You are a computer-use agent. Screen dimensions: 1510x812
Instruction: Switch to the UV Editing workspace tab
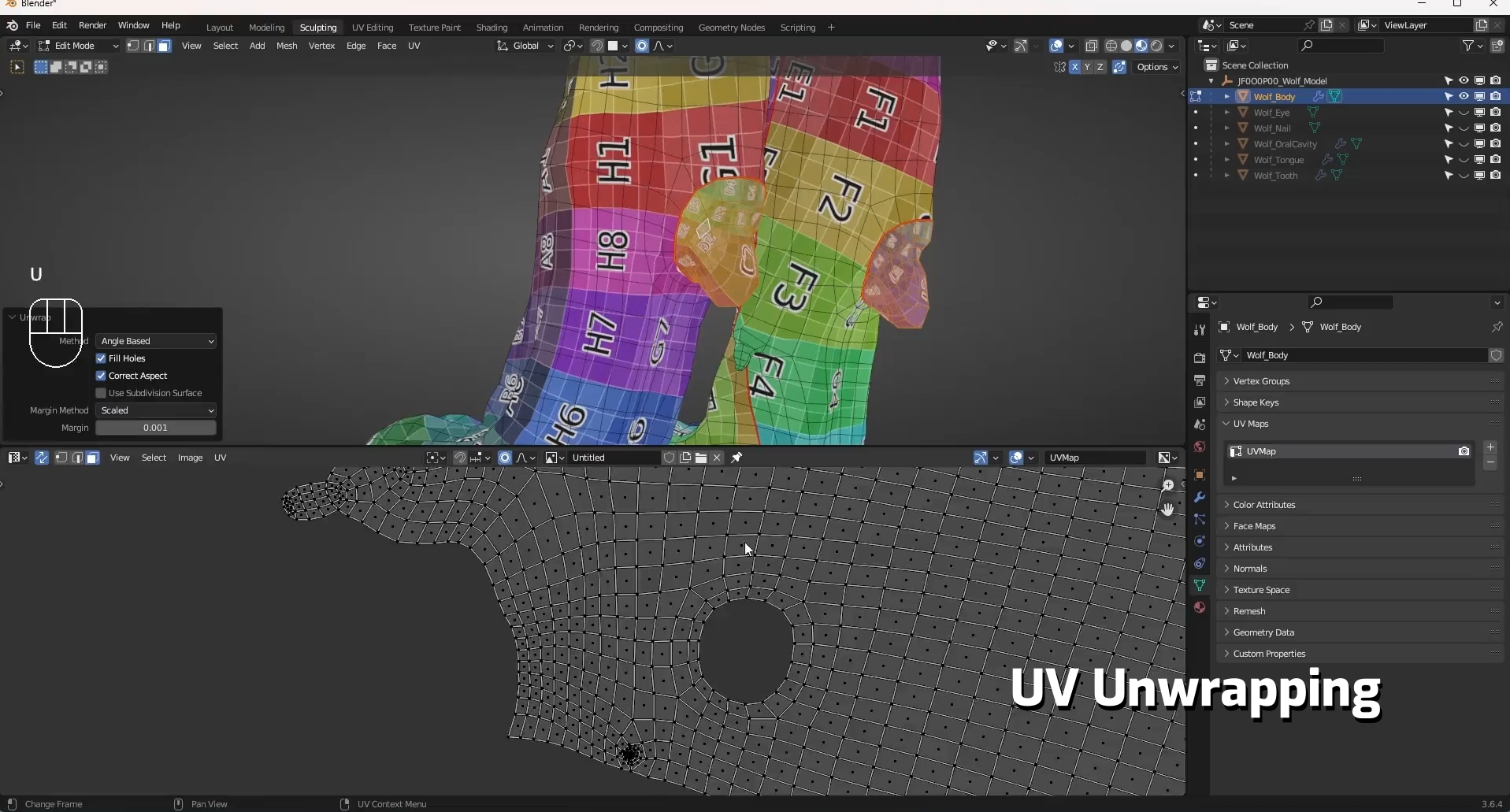(x=373, y=28)
